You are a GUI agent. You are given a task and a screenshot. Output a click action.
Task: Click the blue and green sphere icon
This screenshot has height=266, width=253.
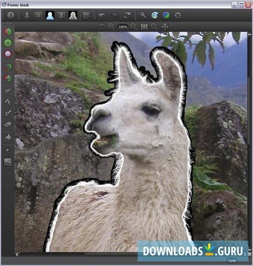point(166,15)
